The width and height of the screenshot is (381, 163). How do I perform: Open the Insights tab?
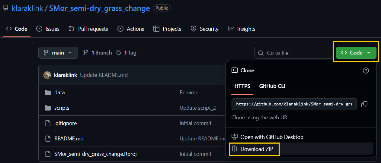point(242,29)
